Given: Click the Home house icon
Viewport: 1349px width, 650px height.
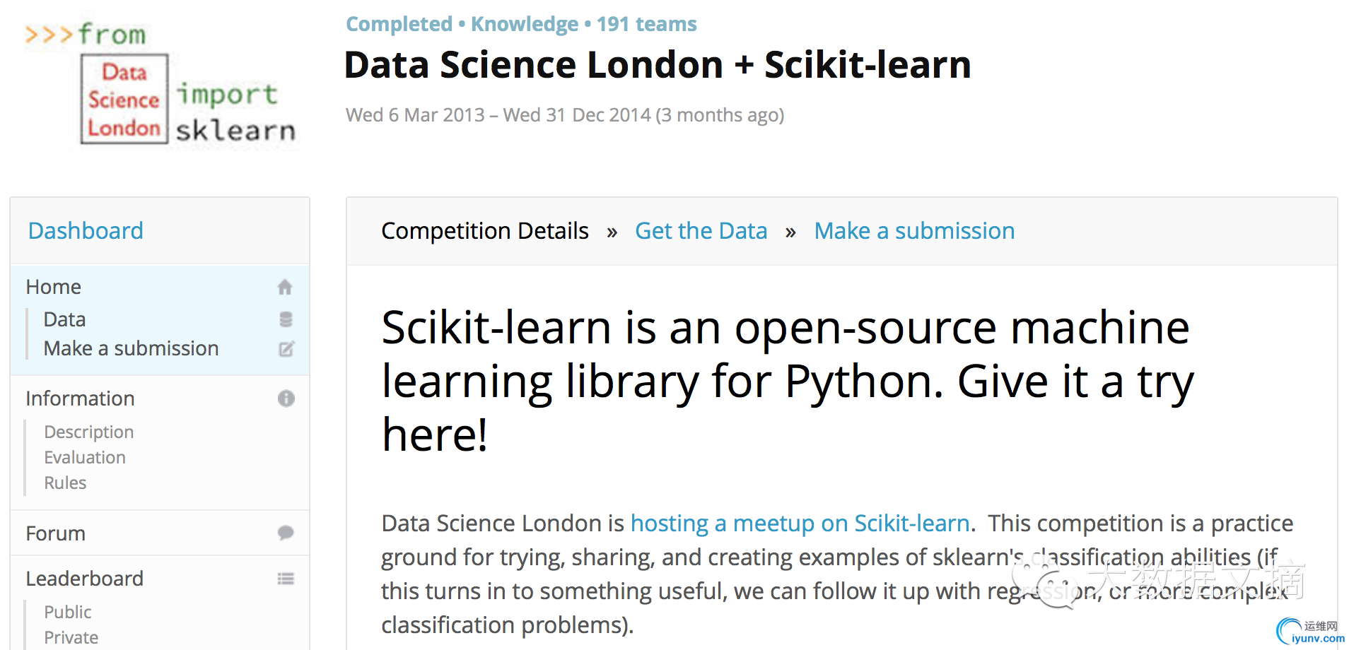Looking at the screenshot, I should pos(285,287).
